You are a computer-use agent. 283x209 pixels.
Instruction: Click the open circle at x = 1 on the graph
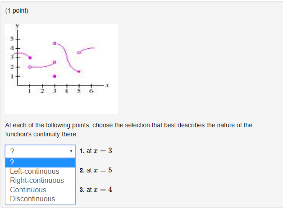click(x=30, y=67)
